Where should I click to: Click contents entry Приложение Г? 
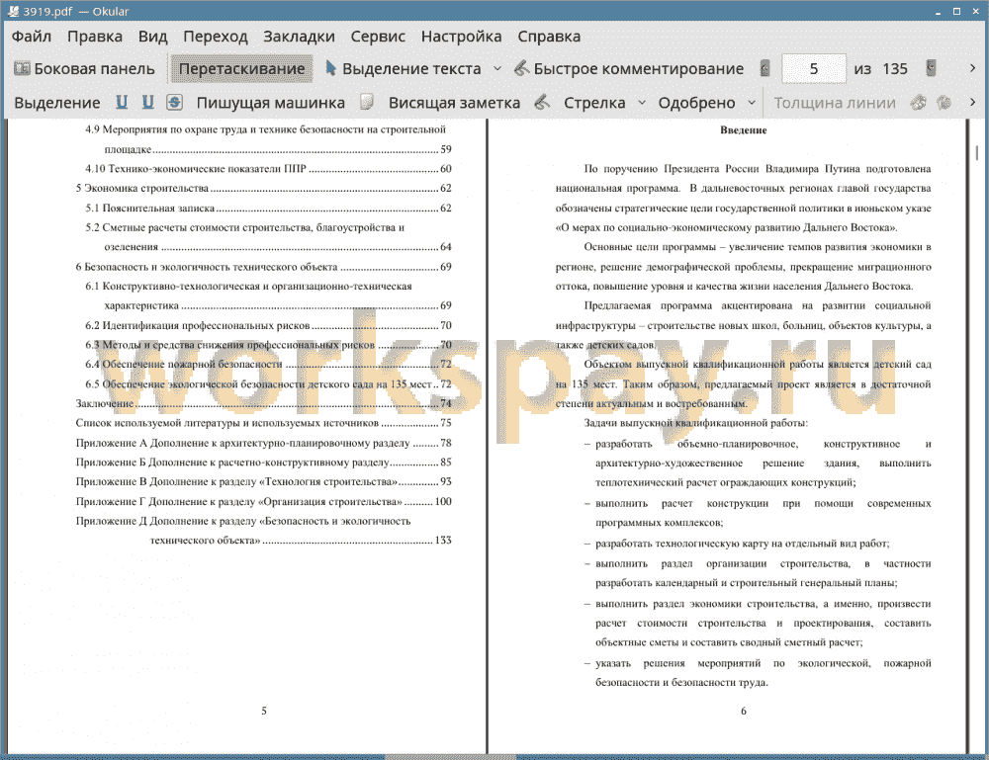(264, 502)
